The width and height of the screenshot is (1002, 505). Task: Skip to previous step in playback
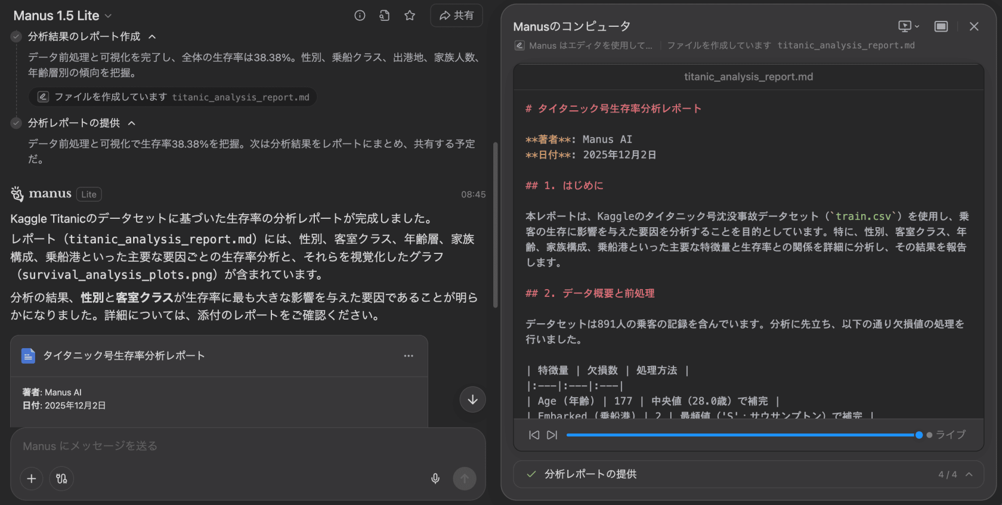534,435
